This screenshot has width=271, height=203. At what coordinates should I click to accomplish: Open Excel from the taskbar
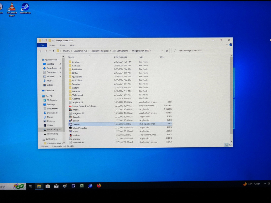[82, 186]
